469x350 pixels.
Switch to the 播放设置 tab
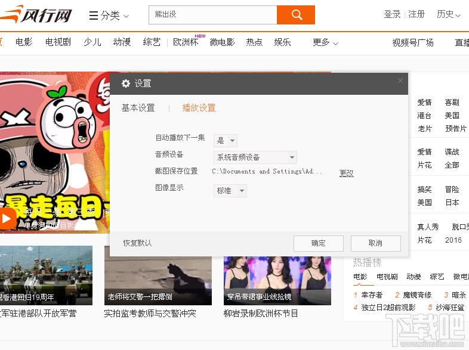pyautogui.click(x=199, y=107)
